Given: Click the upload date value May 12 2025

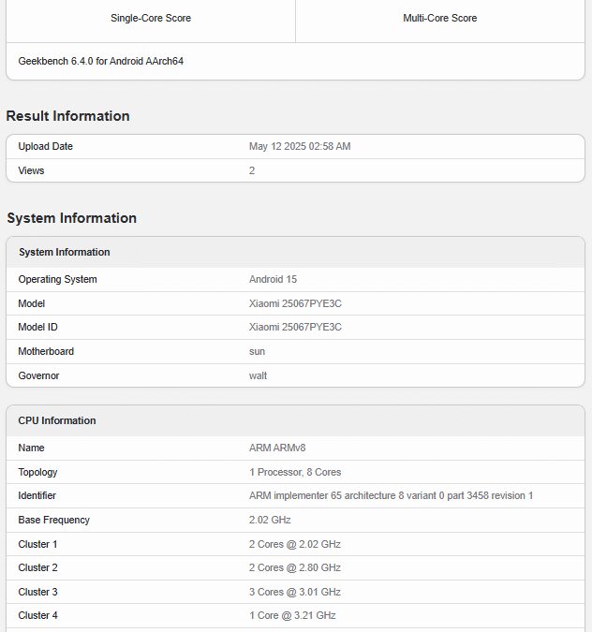Looking at the screenshot, I should 300,147.
